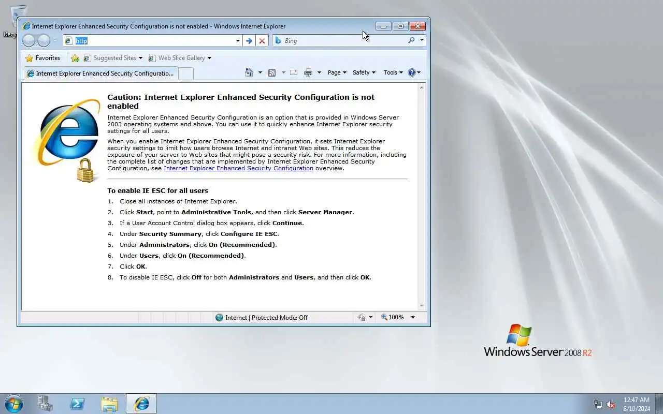Viewport: 663px width, 414px height.
Task: Click 'Internet | Protected Mode: Off' status text
Action: tap(266, 317)
